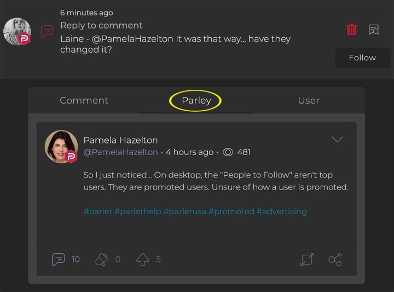The height and width of the screenshot is (292, 394).
Task: Expand the parley options chevron
Action: pyautogui.click(x=337, y=139)
